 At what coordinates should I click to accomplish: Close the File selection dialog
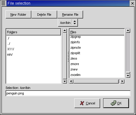point(132,3)
